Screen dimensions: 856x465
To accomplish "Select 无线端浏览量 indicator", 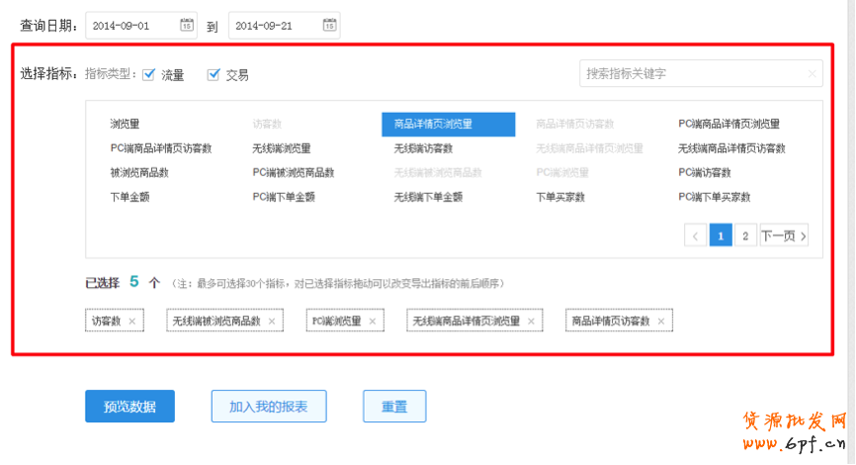I will tap(281, 148).
